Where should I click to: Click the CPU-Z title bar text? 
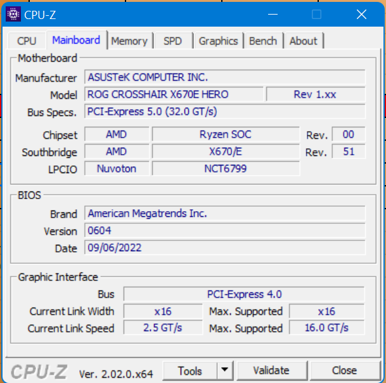40,15
